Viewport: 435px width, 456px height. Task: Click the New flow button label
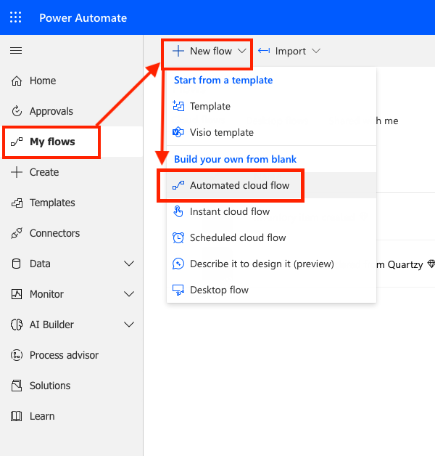[211, 51]
